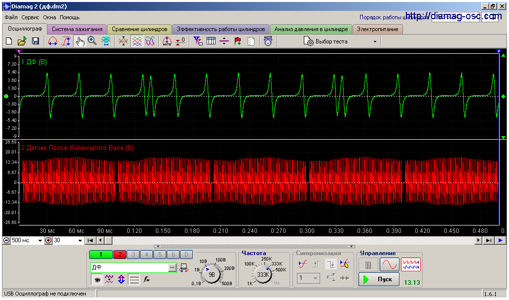Click the ДФ channel name field
The height and width of the screenshot is (300, 509).
coord(130,267)
